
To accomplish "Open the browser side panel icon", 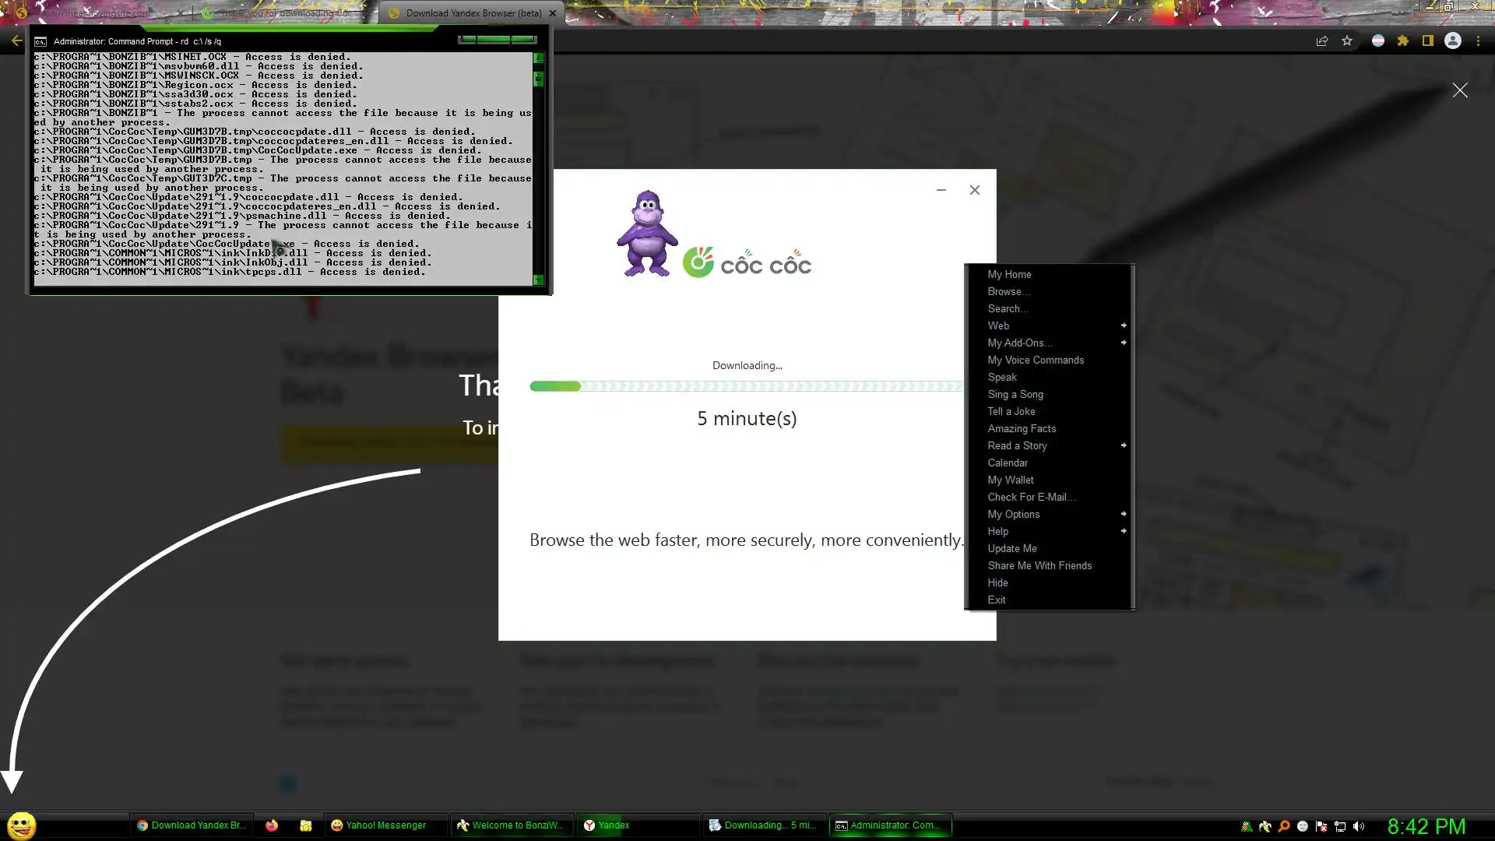I will click(x=1428, y=41).
